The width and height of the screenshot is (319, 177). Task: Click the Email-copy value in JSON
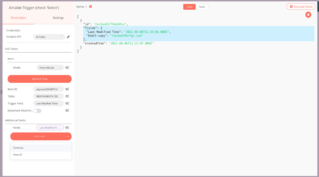(127, 36)
